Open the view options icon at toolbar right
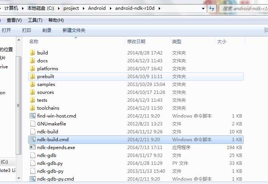 (x=266, y=30)
